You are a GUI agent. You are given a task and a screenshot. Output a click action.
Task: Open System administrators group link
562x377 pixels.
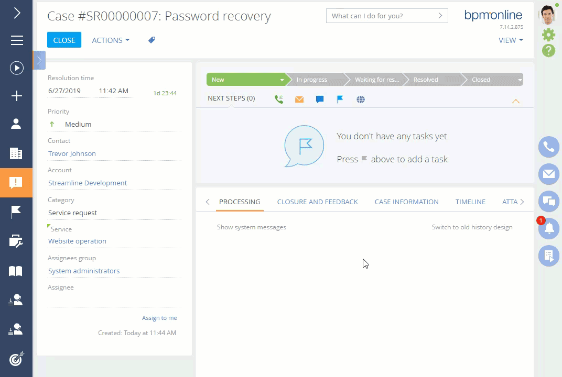(x=84, y=271)
